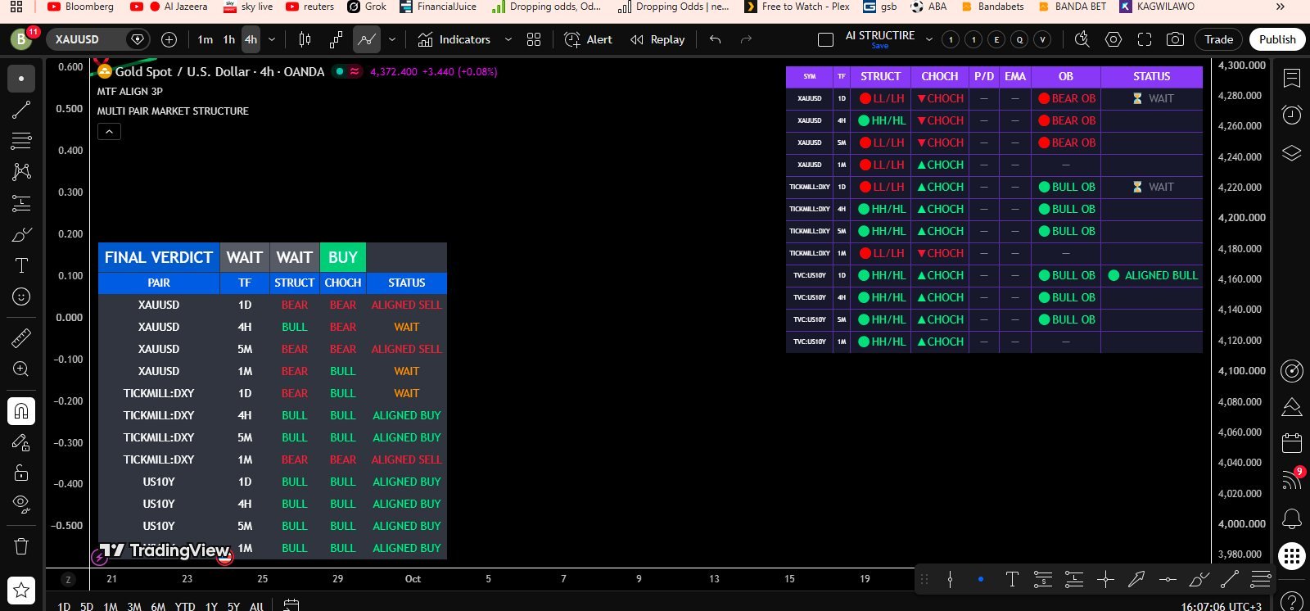Open the object tree layers panel
The image size is (1310, 611).
(1292, 153)
